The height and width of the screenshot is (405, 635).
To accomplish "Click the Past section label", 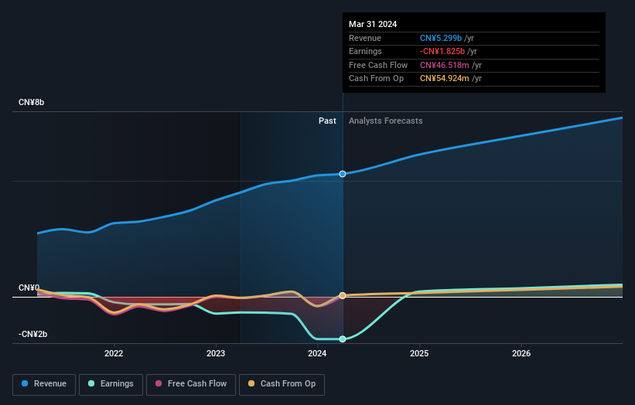I will point(327,121).
